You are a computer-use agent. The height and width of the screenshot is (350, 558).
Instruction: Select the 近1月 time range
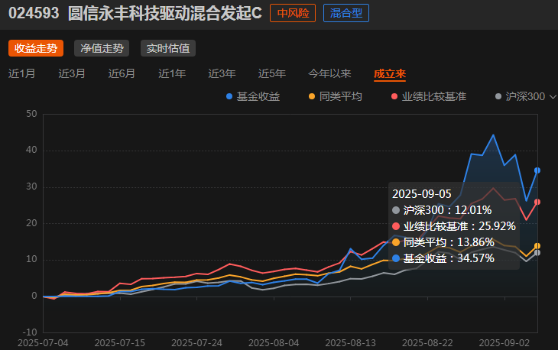click(21, 73)
